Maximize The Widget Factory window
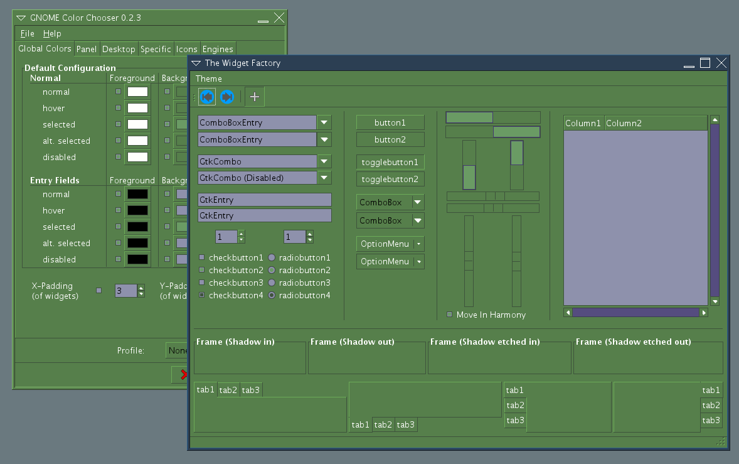739x464 pixels. [x=705, y=63]
